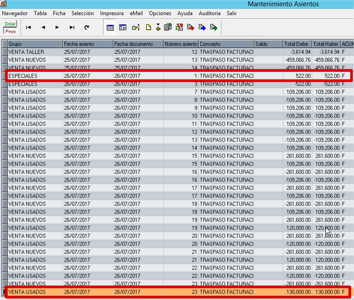Select the VENTA TALLER group cell
Image resolution: width=354 pixels, height=300 pixels.
coord(35,52)
